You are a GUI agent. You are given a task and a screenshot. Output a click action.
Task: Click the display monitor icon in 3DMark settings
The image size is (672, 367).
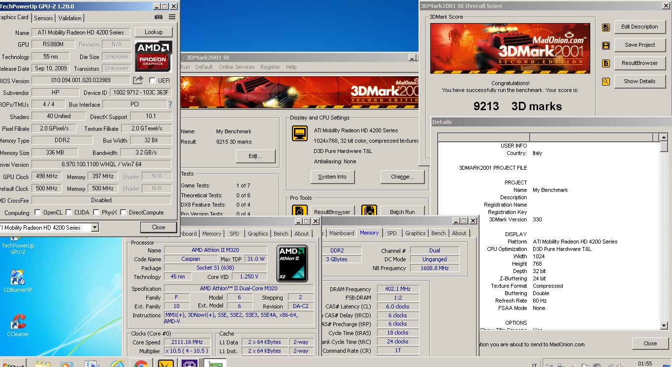pos(300,134)
